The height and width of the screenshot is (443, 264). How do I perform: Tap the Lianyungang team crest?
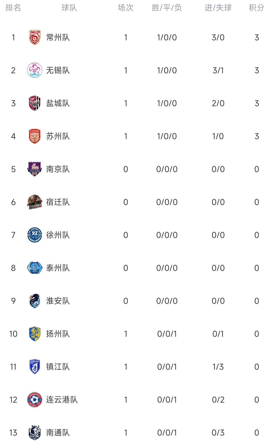coord(35,400)
